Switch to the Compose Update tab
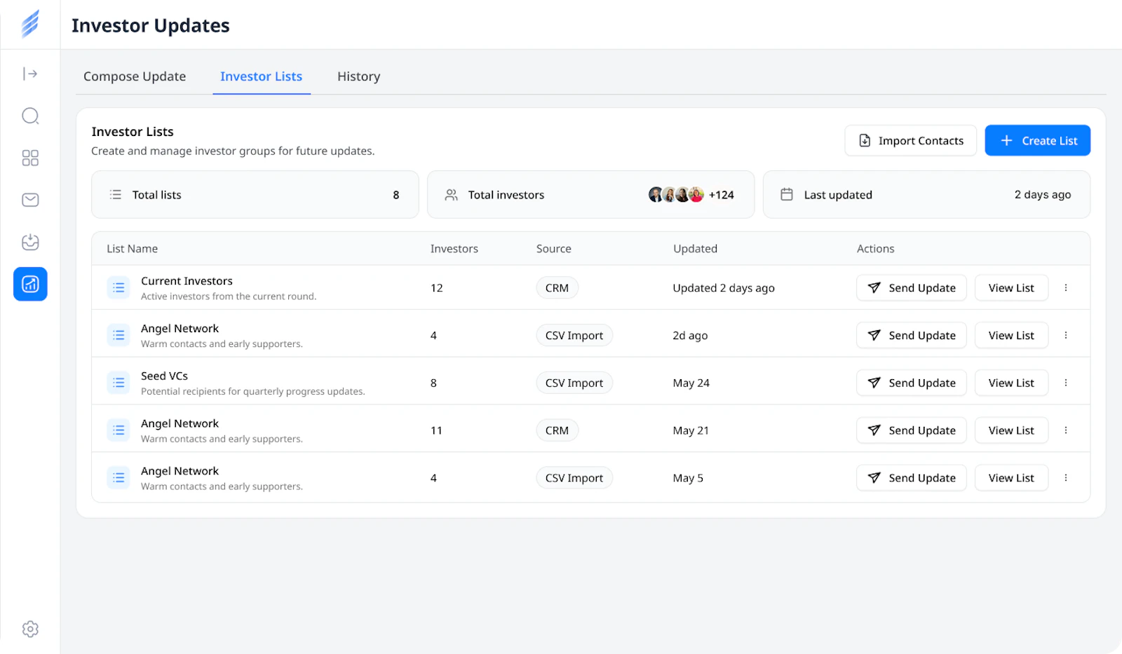Viewport: 1122px width, 654px height. click(x=135, y=76)
